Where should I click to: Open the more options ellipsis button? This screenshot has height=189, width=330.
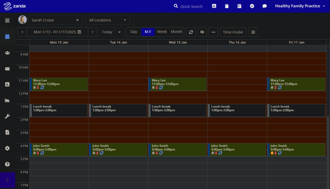point(213,32)
